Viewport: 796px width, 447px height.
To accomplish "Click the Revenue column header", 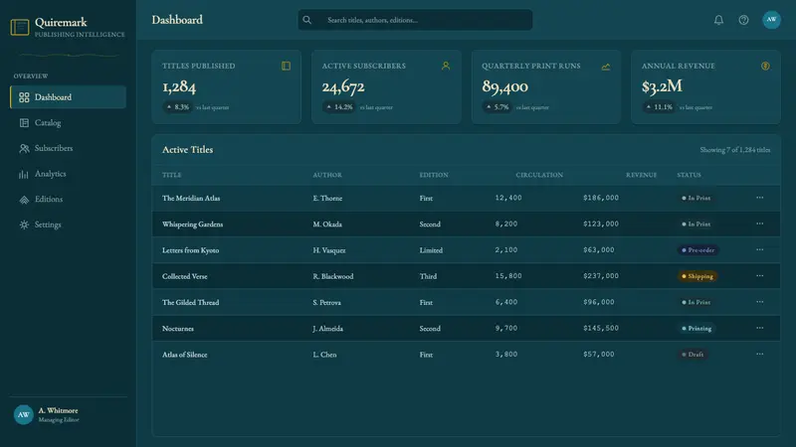I will [x=641, y=175].
